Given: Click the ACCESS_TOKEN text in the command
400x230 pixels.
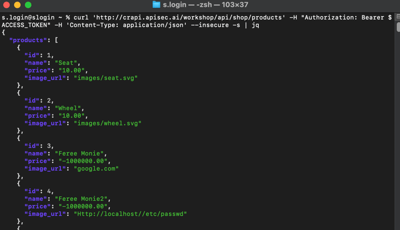Looking at the screenshot, I should tap(24, 25).
